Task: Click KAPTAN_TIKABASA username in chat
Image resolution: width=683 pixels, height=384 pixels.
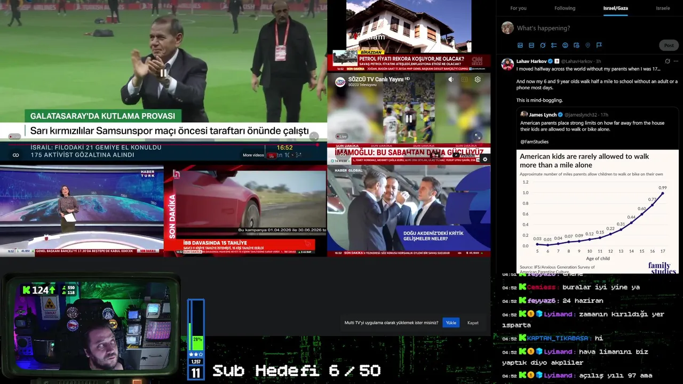Action: pyautogui.click(x=558, y=338)
